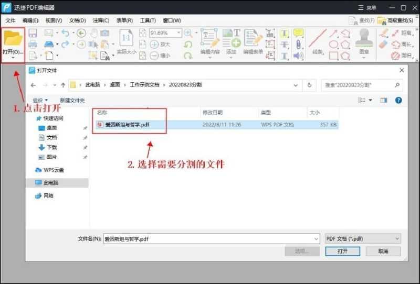This screenshot has height=284, width=420.
Task: Click the Zoom in plus circle icon
Action: pos(154,44)
